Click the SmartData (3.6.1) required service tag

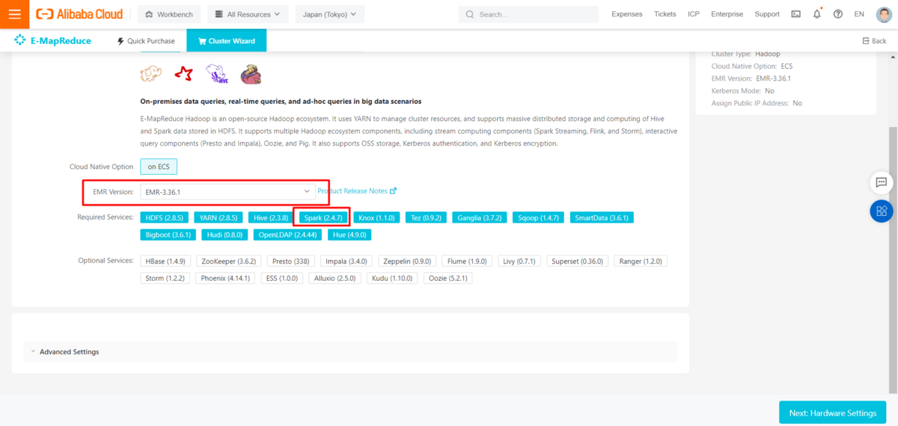click(602, 217)
